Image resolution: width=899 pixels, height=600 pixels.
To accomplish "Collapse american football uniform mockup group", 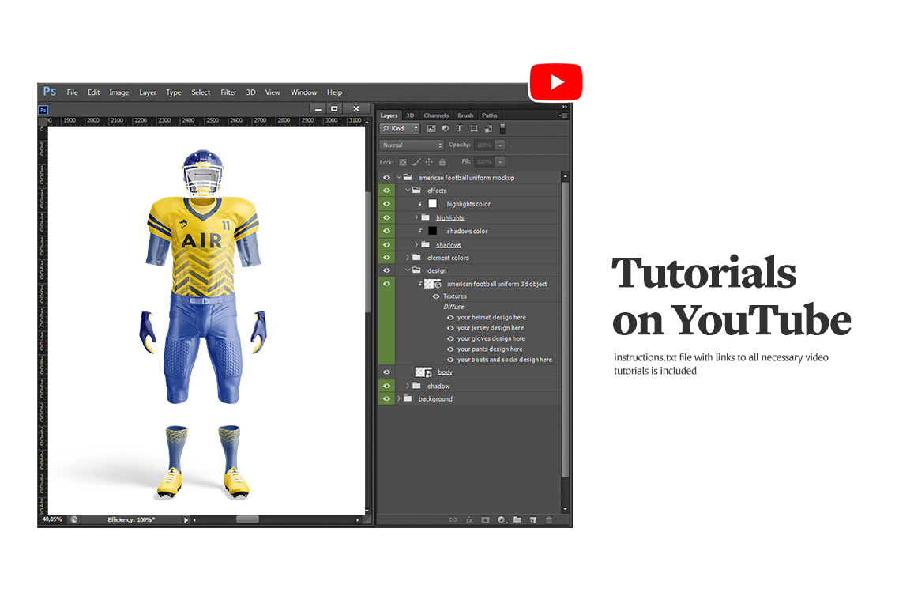I will pos(399,178).
